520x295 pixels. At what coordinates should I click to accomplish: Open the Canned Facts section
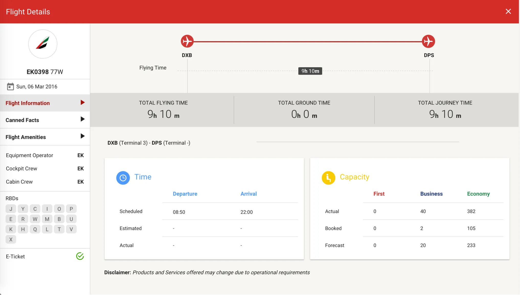pos(22,120)
